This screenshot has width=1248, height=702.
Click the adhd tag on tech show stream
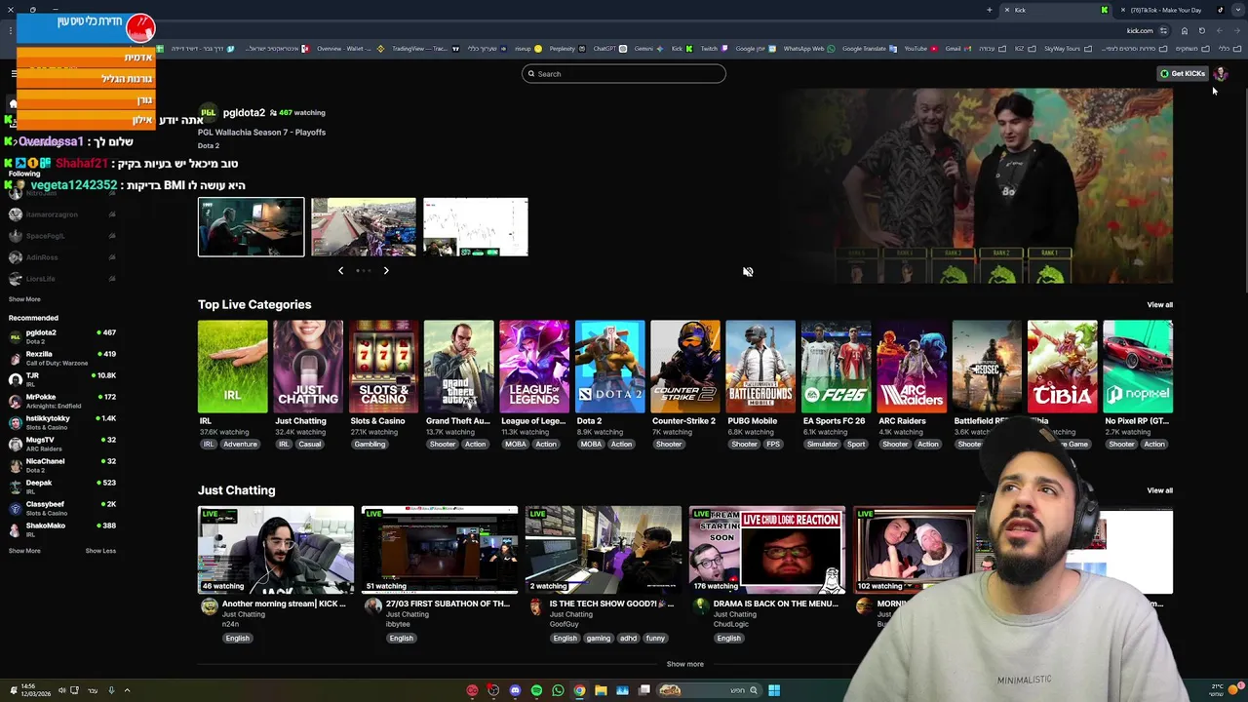[x=627, y=639]
